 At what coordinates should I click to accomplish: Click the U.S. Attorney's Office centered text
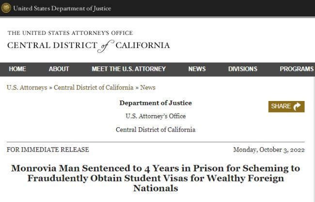point(156,116)
